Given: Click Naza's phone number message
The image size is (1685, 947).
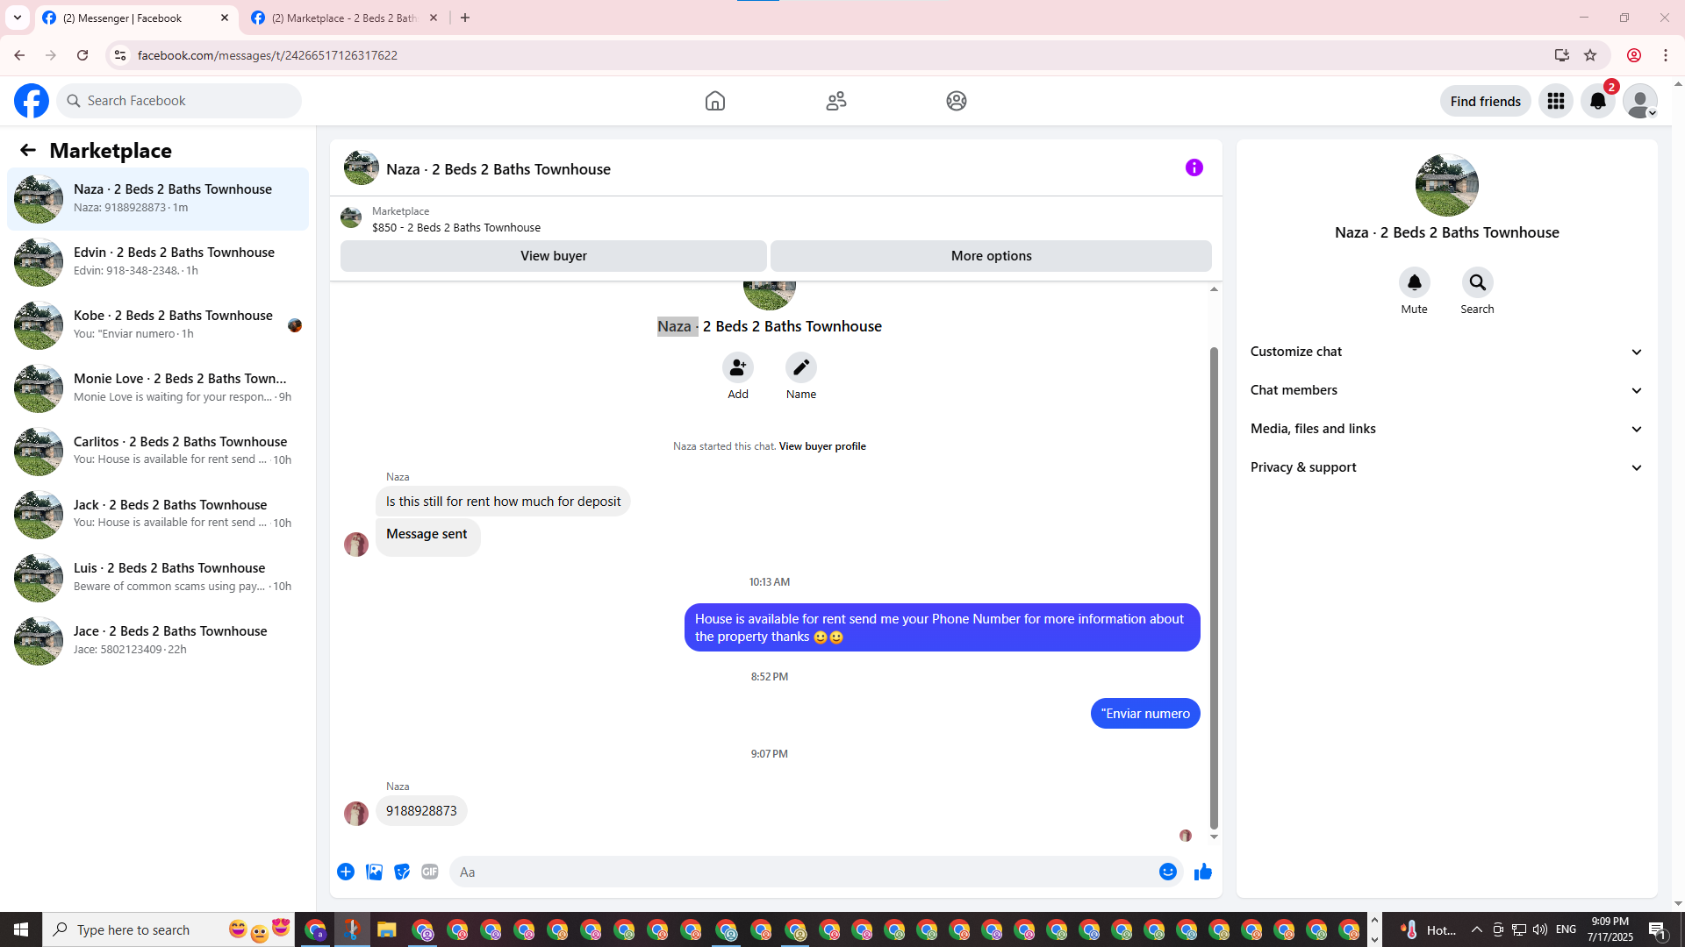Looking at the screenshot, I should 421,811.
